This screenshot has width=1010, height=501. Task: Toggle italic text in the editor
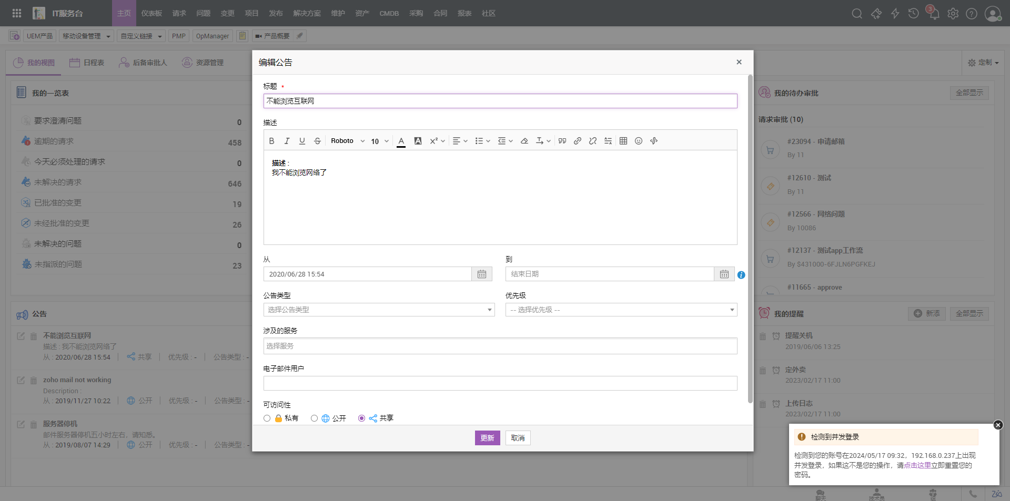pos(287,141)
